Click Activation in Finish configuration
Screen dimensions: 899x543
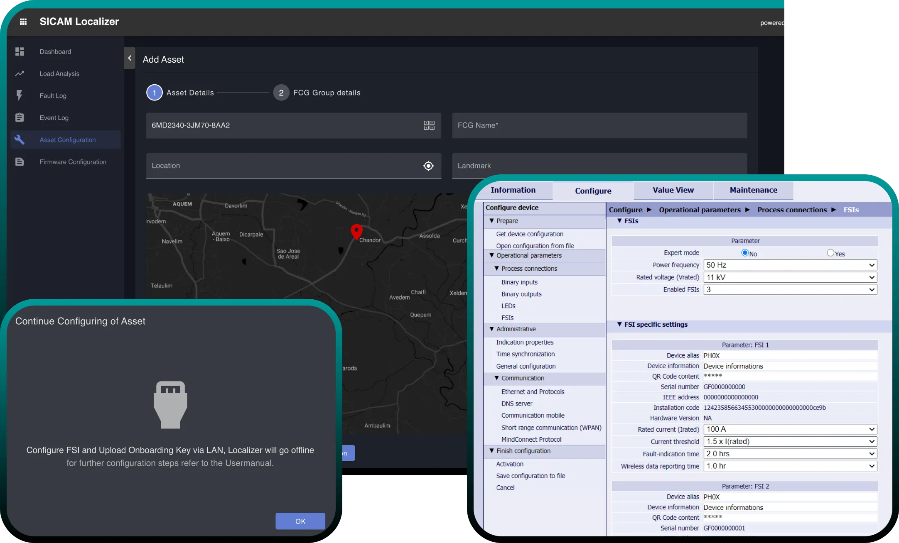[510, 464]
